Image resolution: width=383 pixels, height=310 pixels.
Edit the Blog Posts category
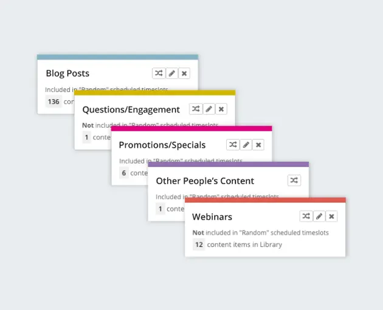pyautogui.click(x=172, y=74)
